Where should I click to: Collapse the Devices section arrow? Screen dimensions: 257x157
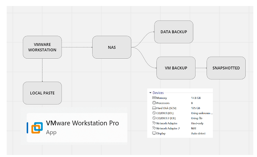150,93
